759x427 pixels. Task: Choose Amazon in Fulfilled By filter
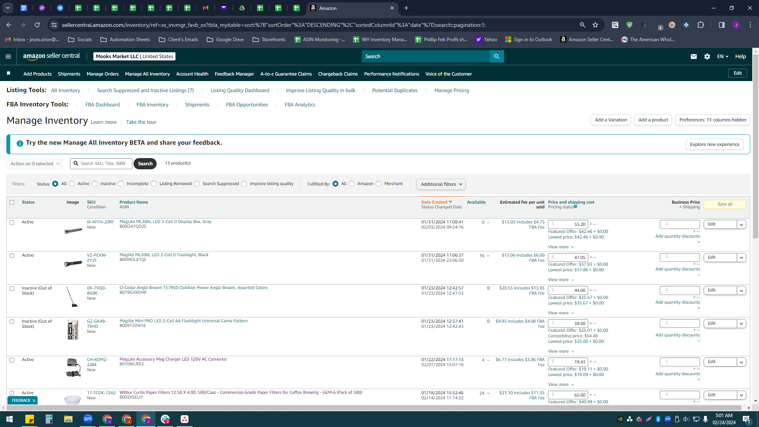pos(352,184)
